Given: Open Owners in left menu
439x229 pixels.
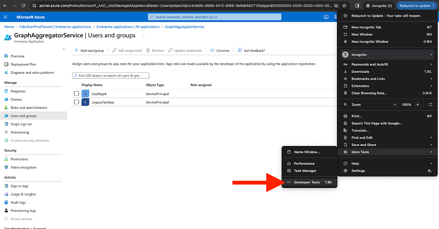Looking at the screenshot, I should click(x=16, y=100).
